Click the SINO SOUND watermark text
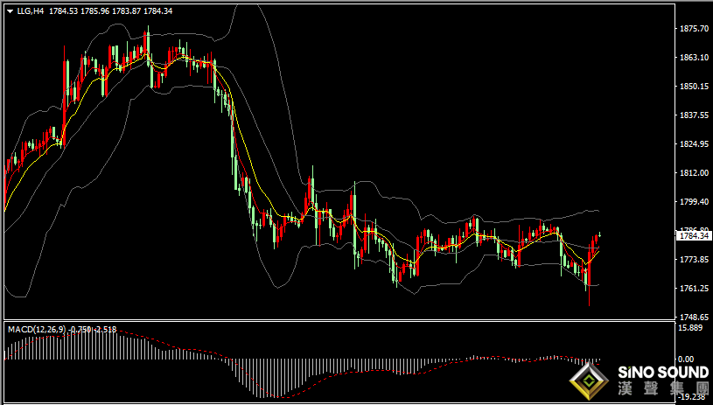Screen dimensions: 713x405 click(661, 373)
